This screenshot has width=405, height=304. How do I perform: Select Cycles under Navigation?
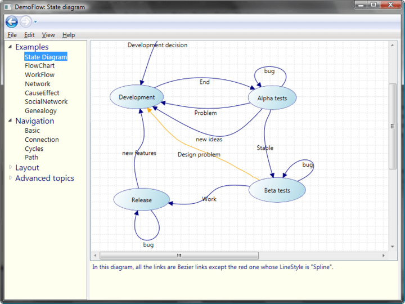[34, 149]
